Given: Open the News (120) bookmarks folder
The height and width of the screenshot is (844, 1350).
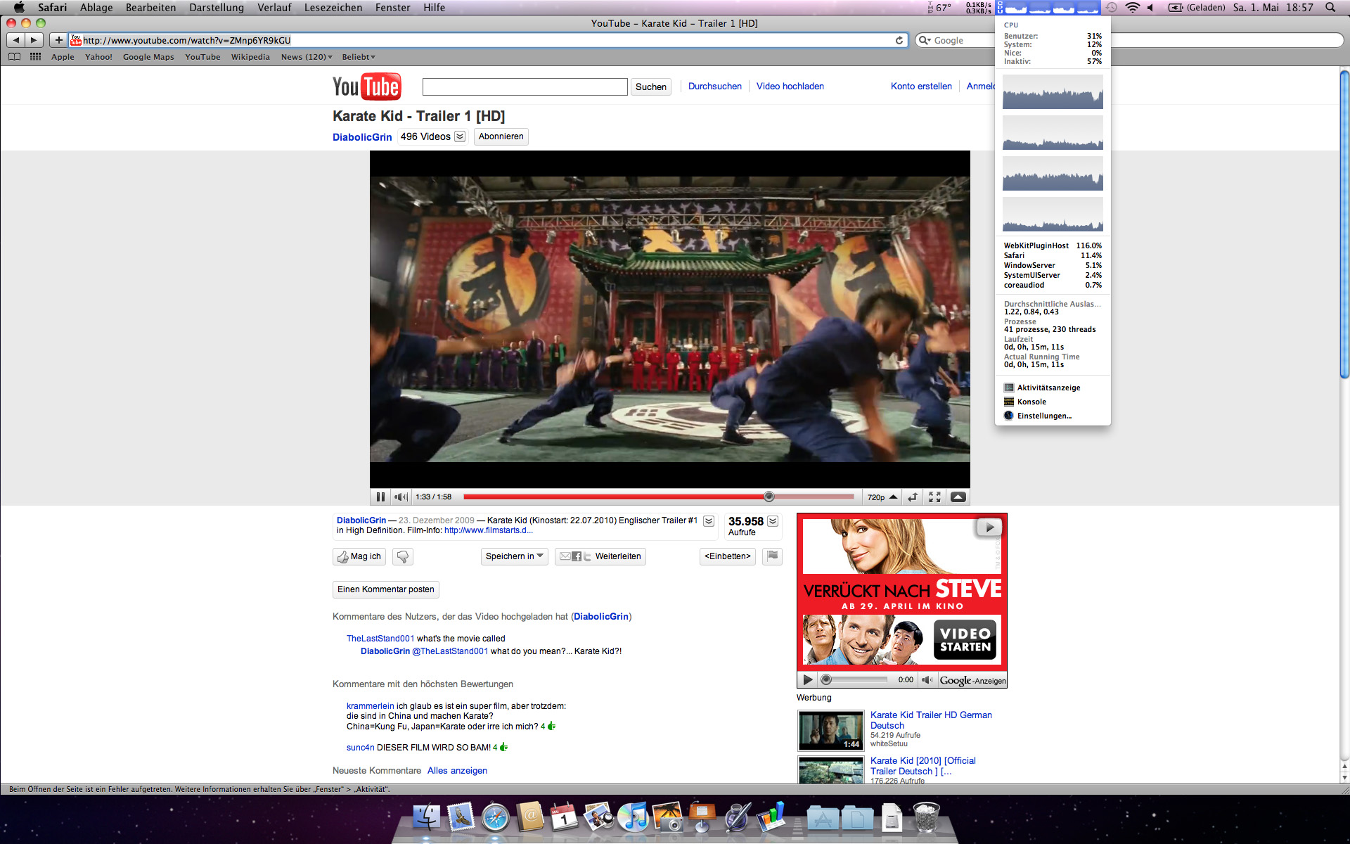Looking at the screenshot, I should point(307,57).
